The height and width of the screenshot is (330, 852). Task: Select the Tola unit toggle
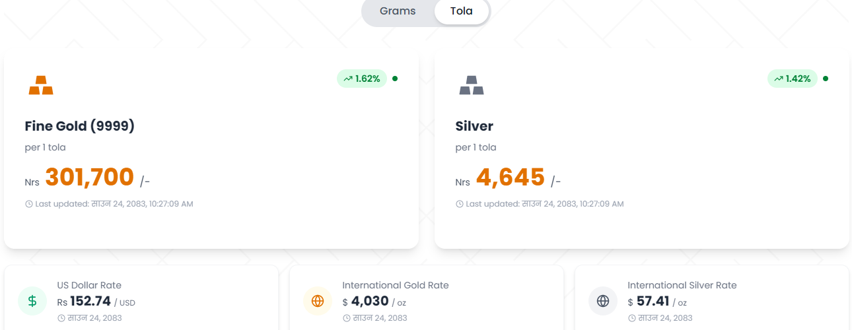pyautogui.click(x=462, y=11)
